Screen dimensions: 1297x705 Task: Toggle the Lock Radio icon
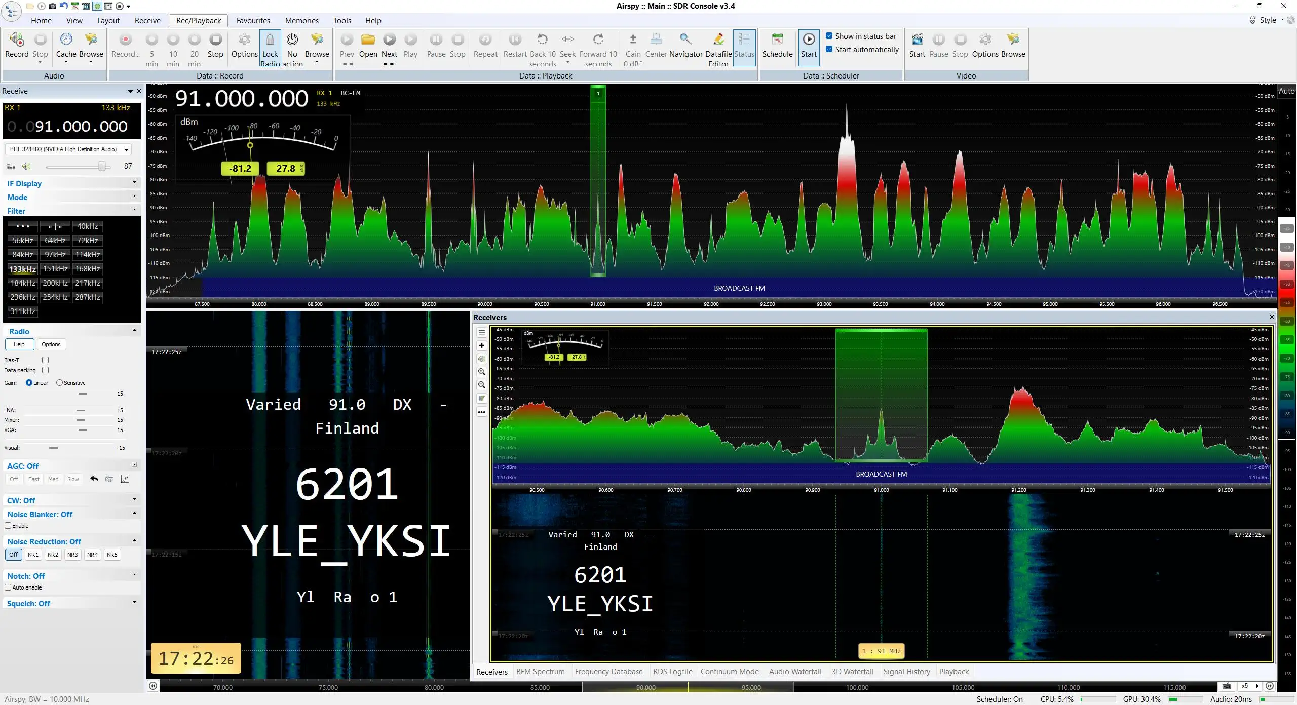pos(270,40)
